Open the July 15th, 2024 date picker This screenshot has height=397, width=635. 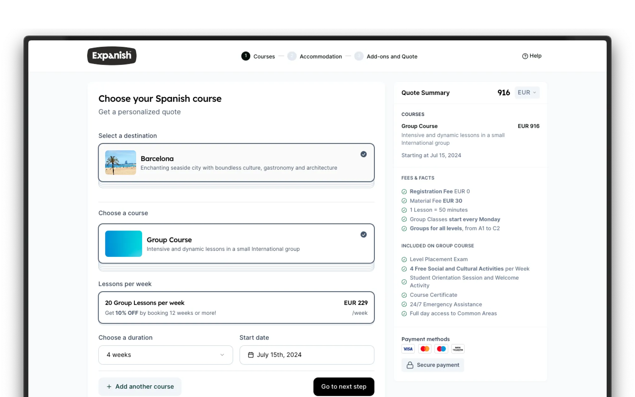coord(307,355)
